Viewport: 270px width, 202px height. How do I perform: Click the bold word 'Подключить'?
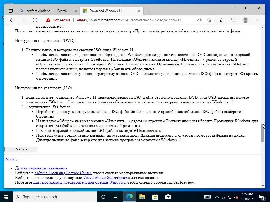[x=149, y=130]
